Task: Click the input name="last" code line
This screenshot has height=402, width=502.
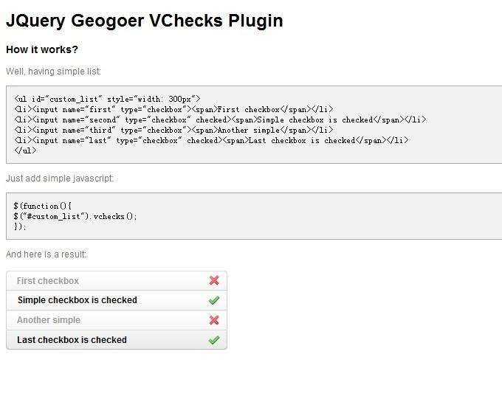Action: click(211, 140)
